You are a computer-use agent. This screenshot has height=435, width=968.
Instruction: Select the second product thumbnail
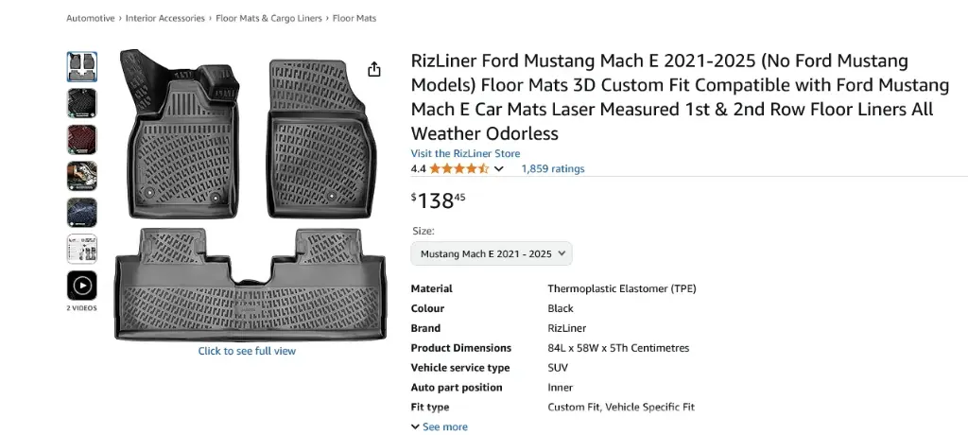81,103
